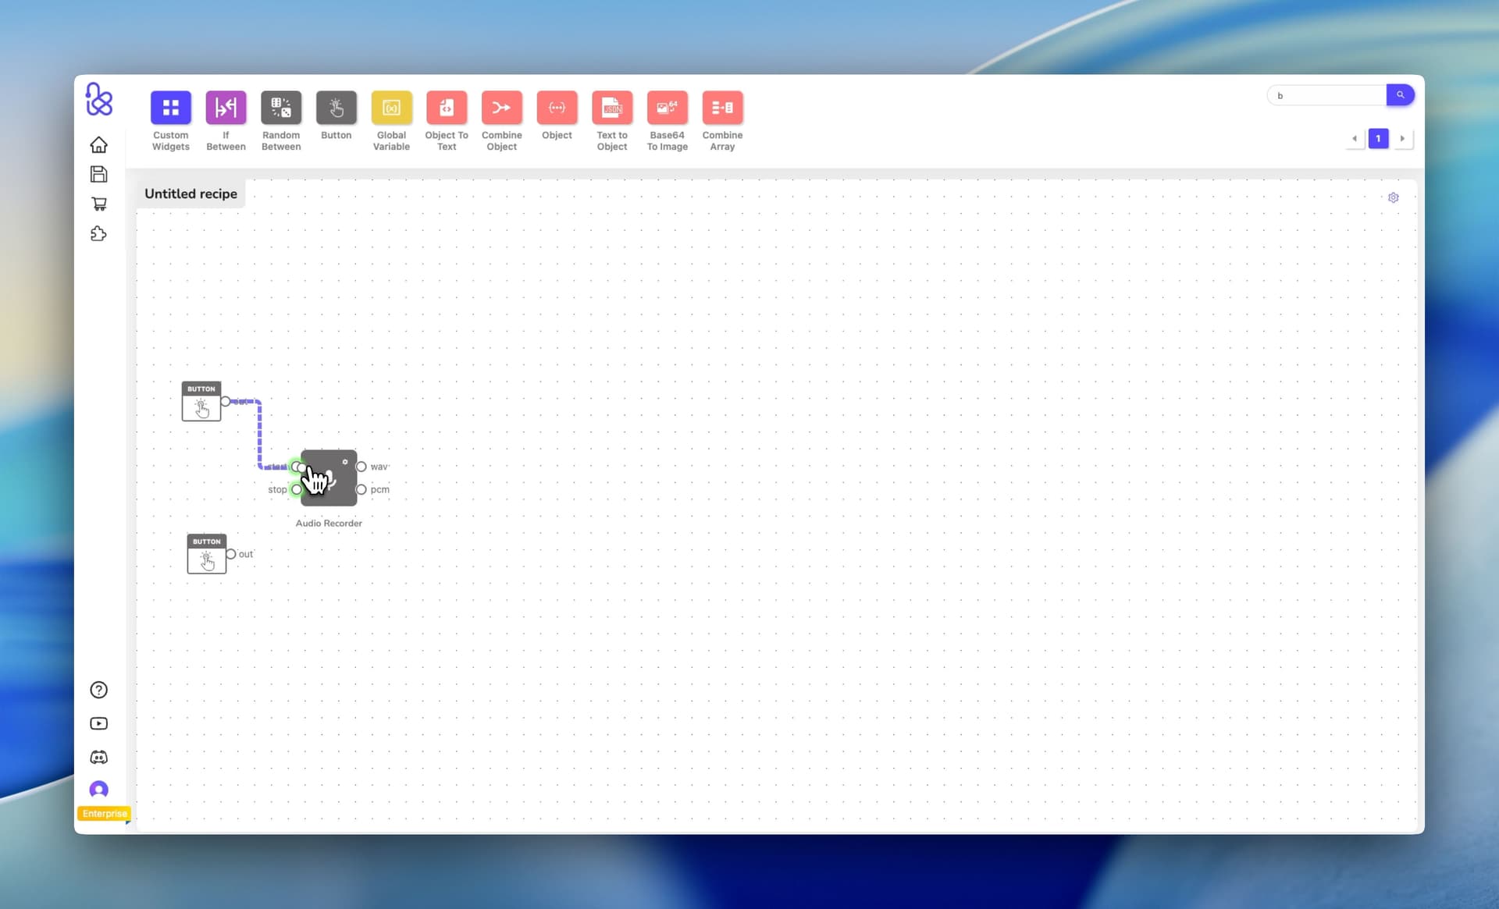Open the extensions puzzle icon
Image resolution: width=1499 pixels, height=909 pixels.
(x=98, y=233)
